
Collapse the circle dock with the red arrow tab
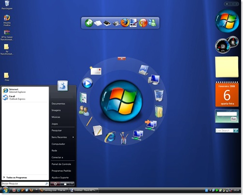point(122,59)
